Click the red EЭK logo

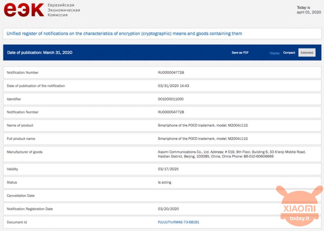pos(24,10)
